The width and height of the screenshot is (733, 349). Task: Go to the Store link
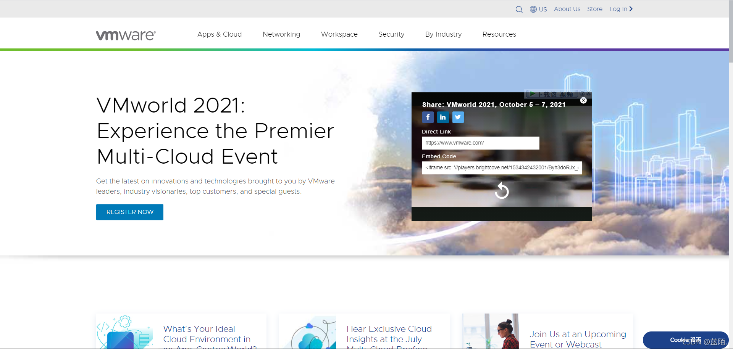pyautogui.click(x=595, y=9)
